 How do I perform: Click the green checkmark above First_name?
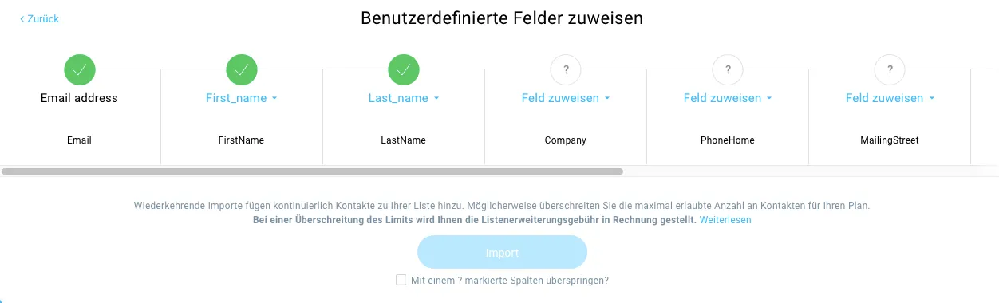(242, 69)
